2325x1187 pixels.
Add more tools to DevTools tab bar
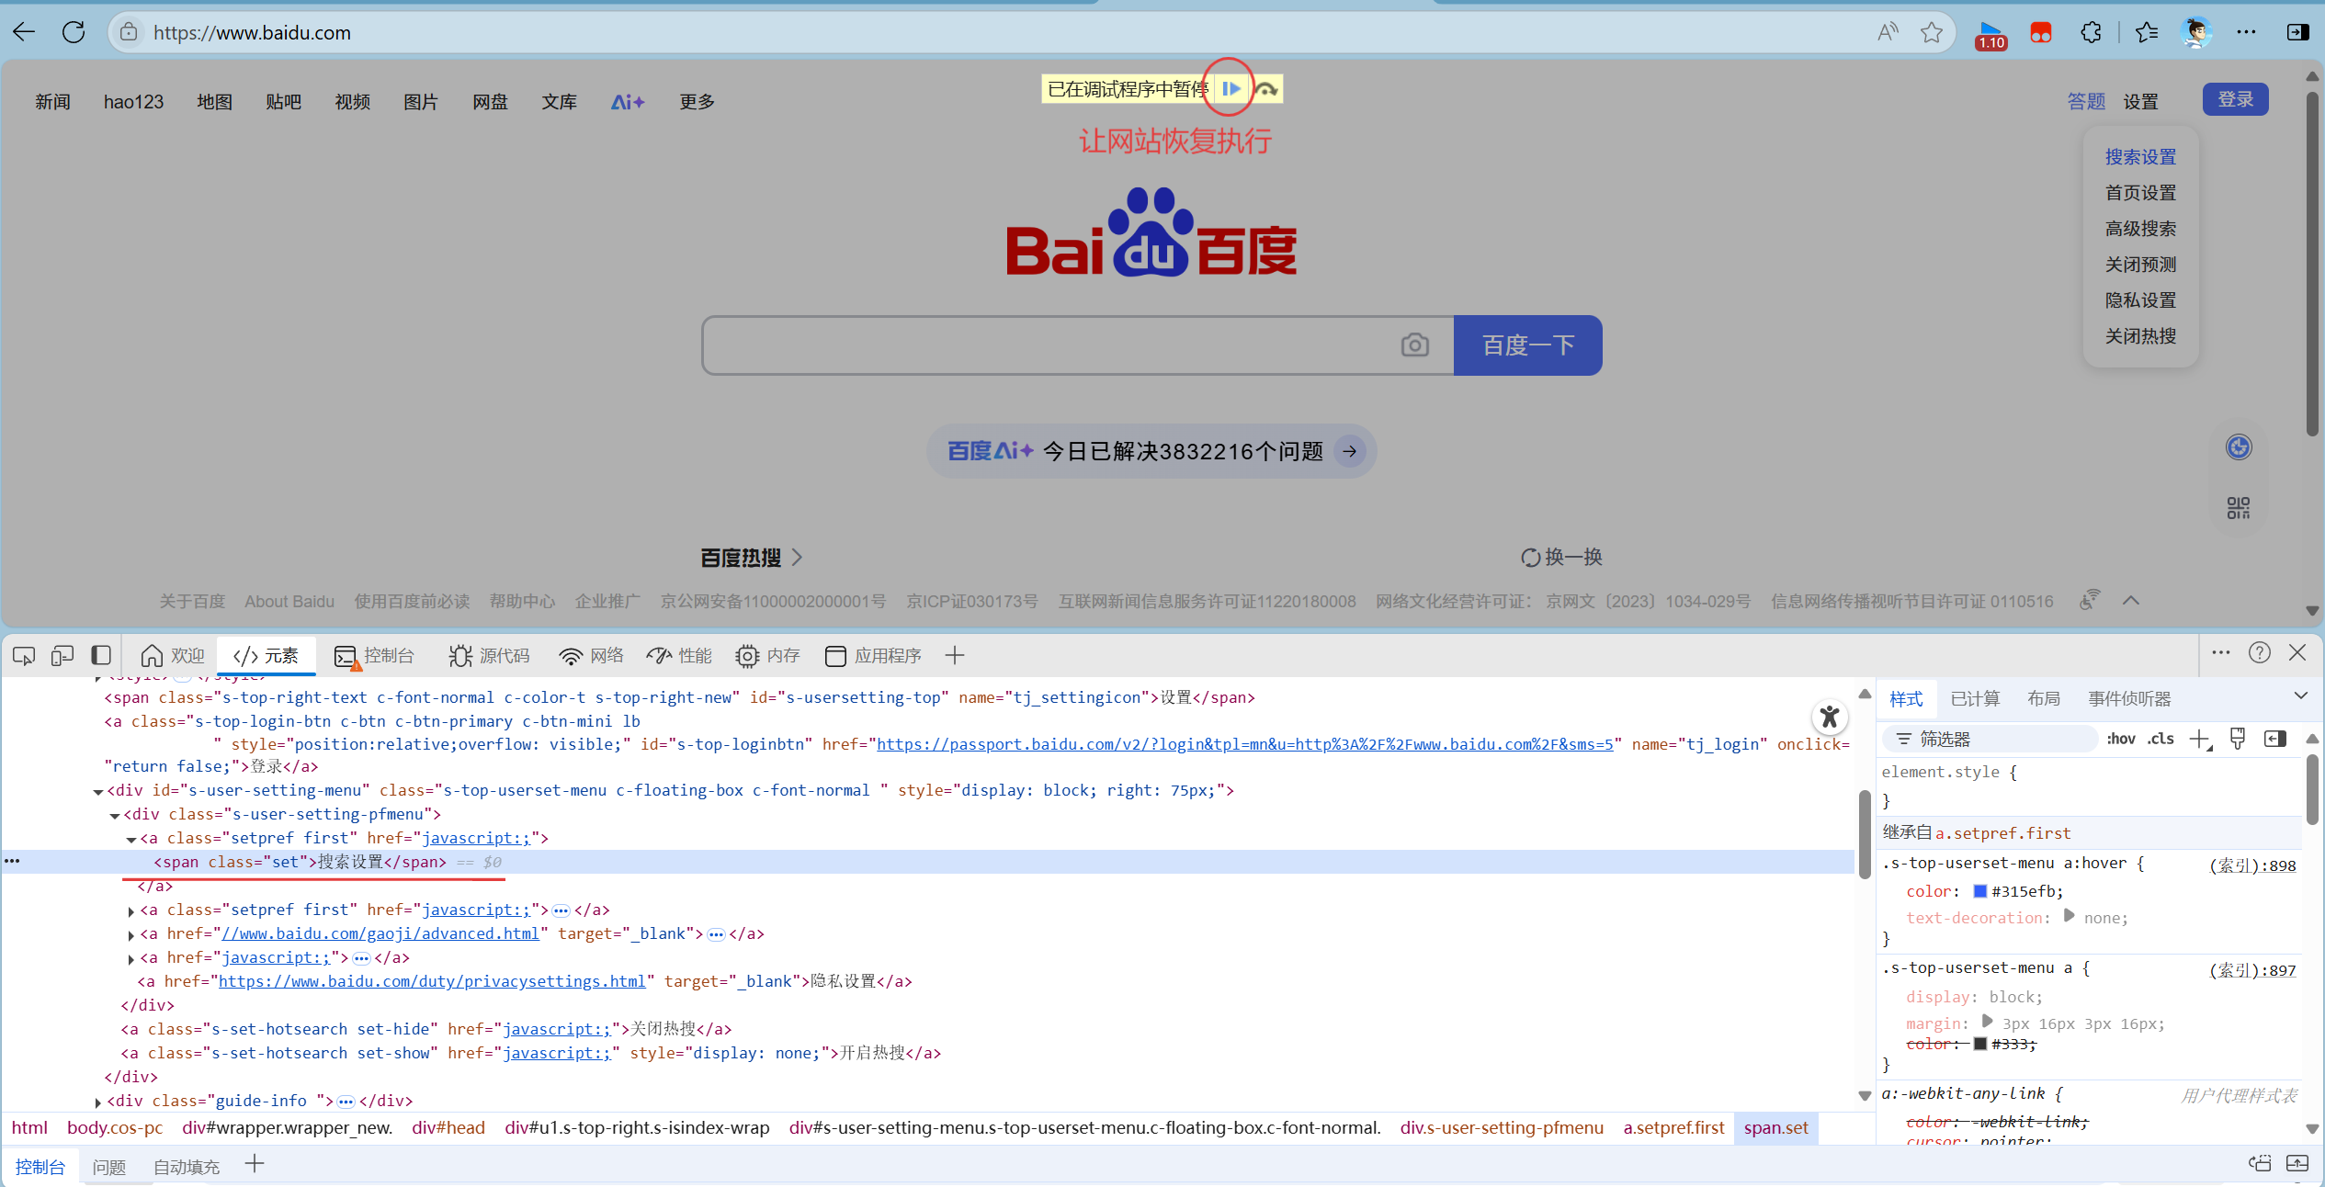[955, 656]
